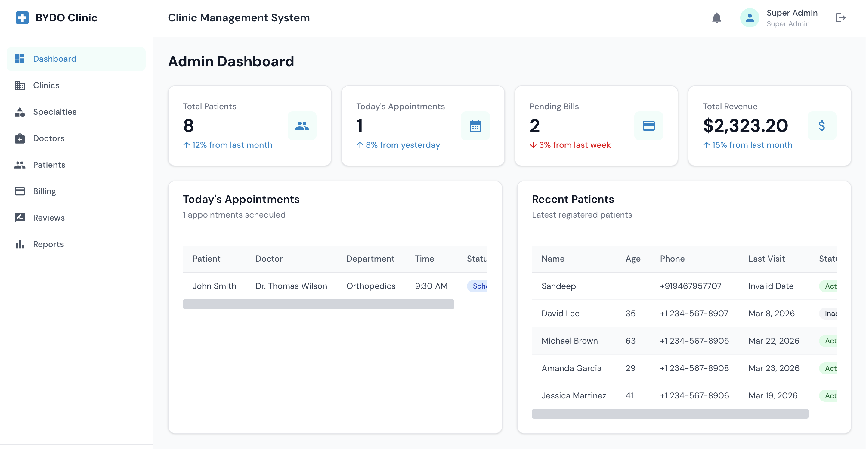The width and height of the screenshot is (866, 449).
Task: Click the Department column header
Action: click(x=370, y=259)
